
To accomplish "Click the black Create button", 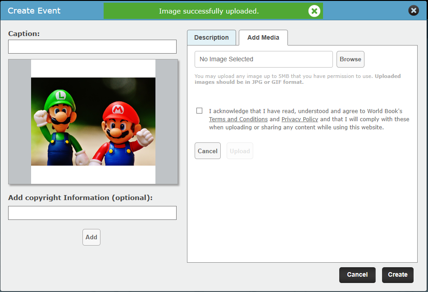I will [x=398, y=275].
